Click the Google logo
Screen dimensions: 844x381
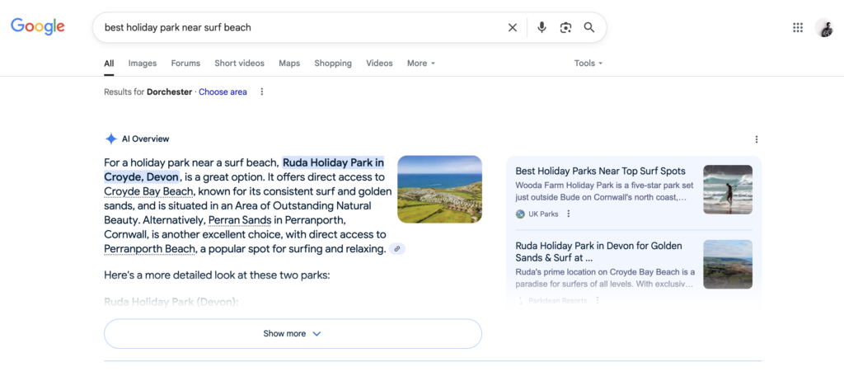(38, 26)
